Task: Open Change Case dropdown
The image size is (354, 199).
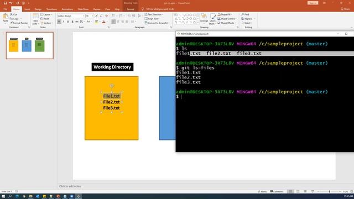Action: point(89,22)
